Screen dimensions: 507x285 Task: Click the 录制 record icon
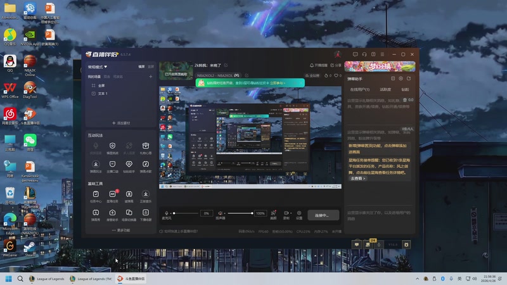(x=286, y=213)
